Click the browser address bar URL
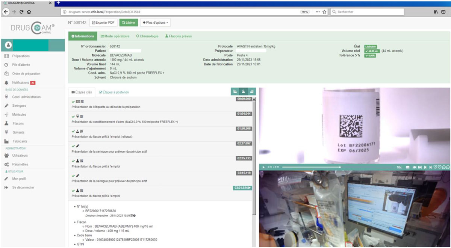The height and width of the screenshot is (248, 451). 104,12
